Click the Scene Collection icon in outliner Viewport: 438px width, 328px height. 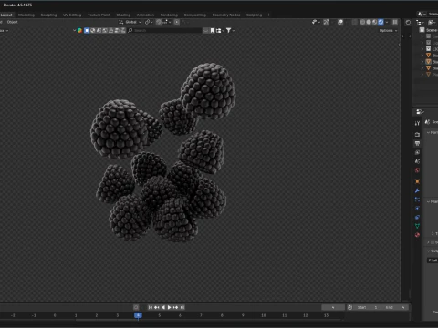[422, 30]
